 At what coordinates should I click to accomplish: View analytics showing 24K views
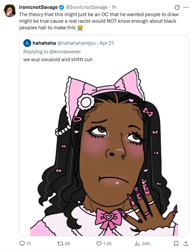(x=137, y=244)
